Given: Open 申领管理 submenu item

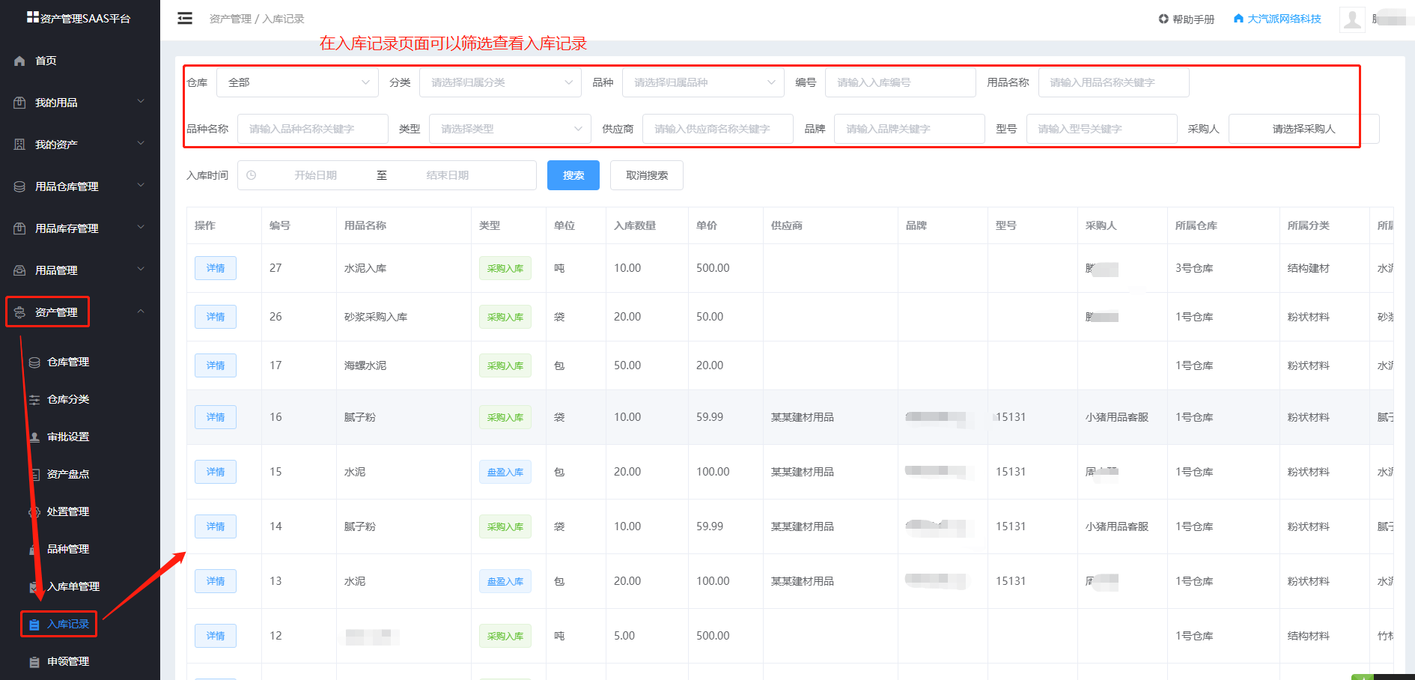Looking at the screenshot, I should click(68, 661).
